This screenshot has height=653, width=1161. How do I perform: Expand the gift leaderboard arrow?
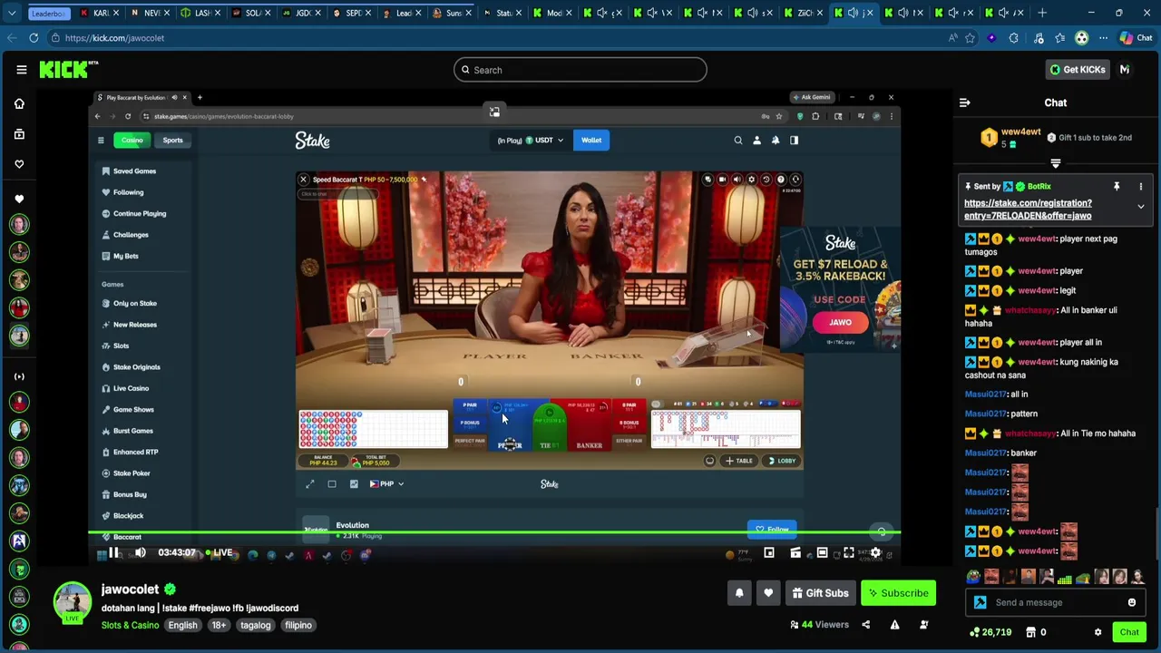(1055, 164)
